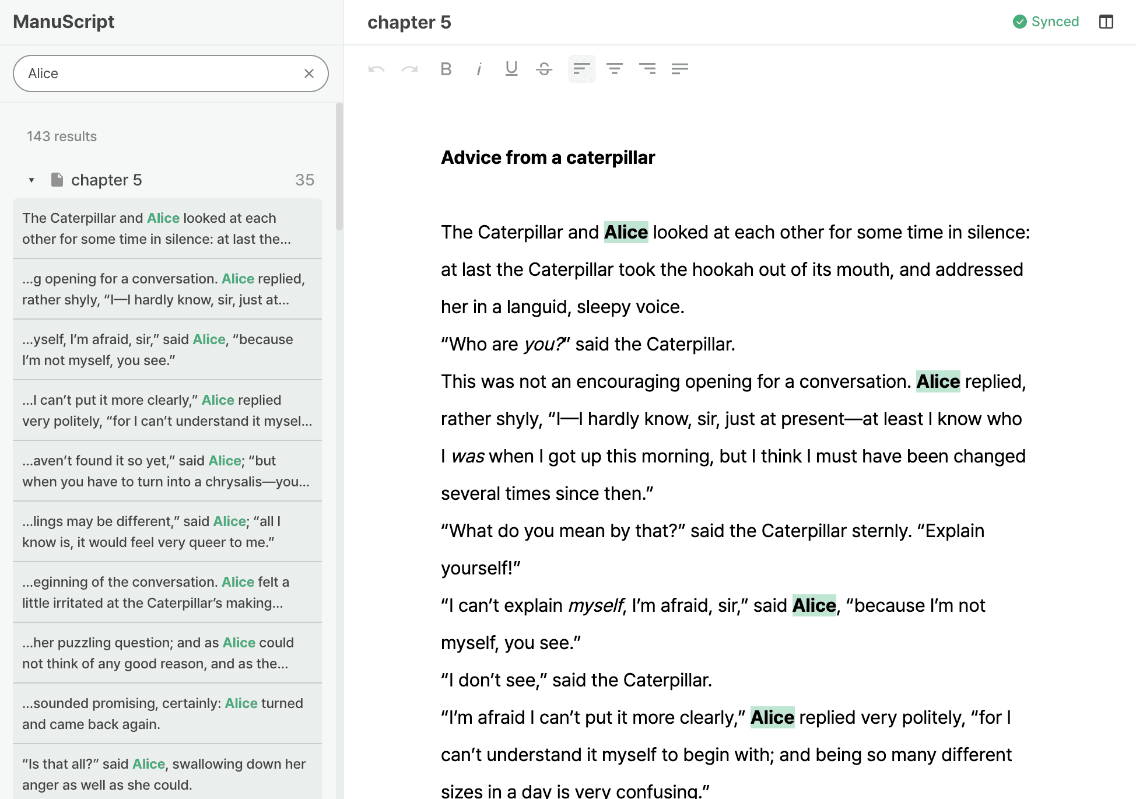The image size is (1136, 799).
Task: Collapse the chapter 5 results group
Action: pyautogui.click(x=31, y=180)
